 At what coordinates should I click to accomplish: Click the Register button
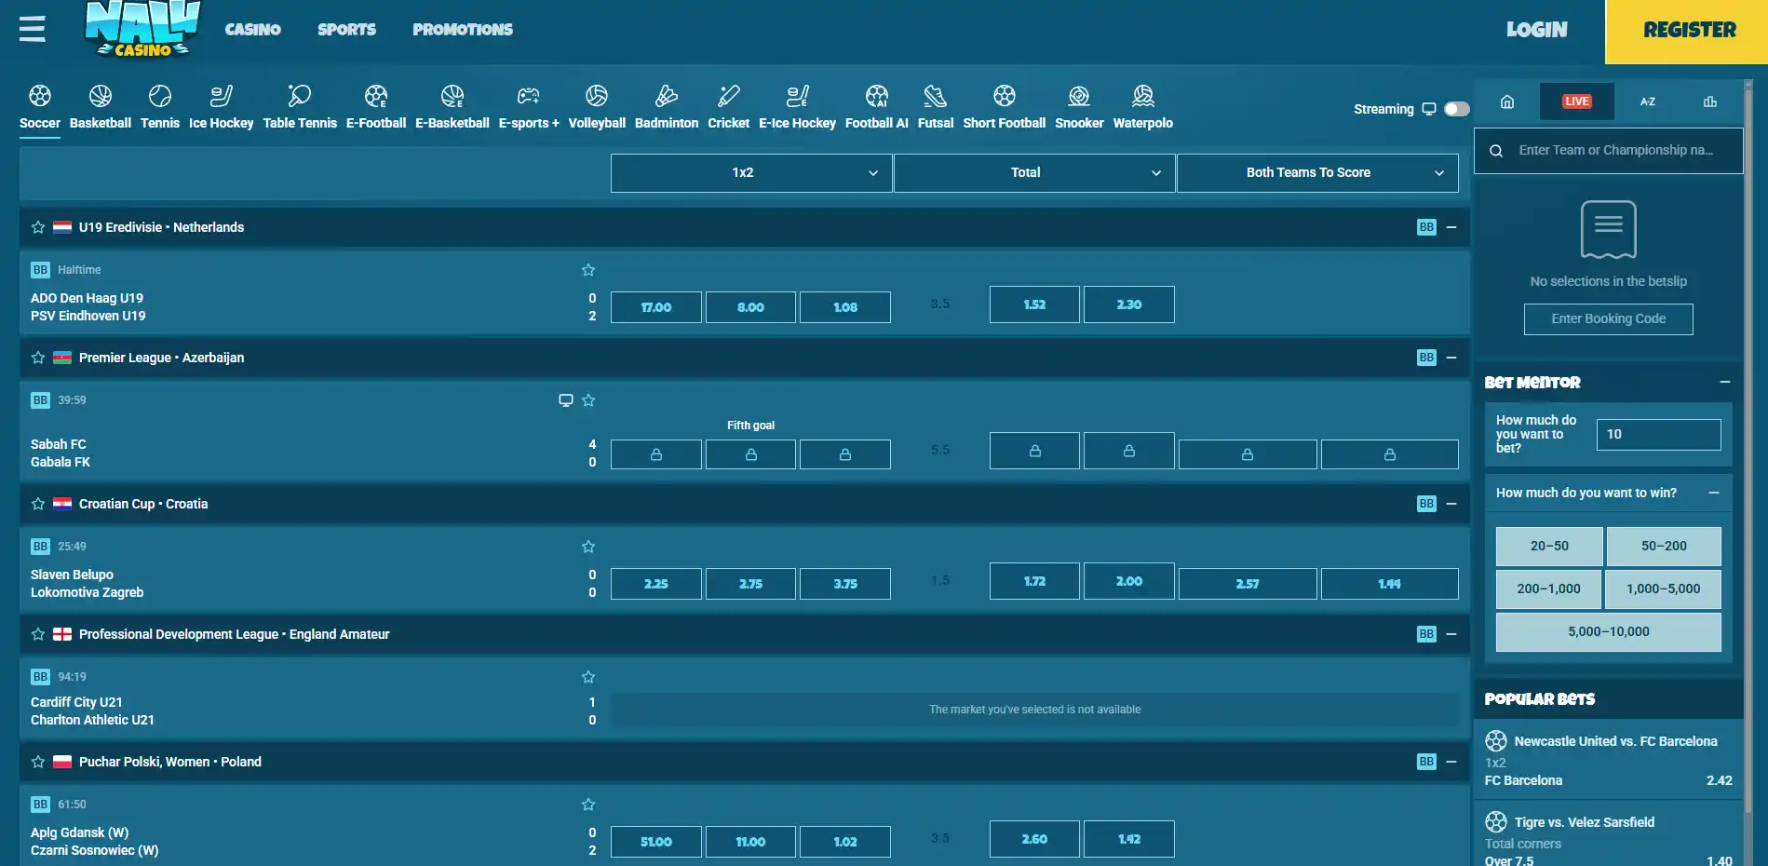pyautogui.click(x=1687, y=31)
